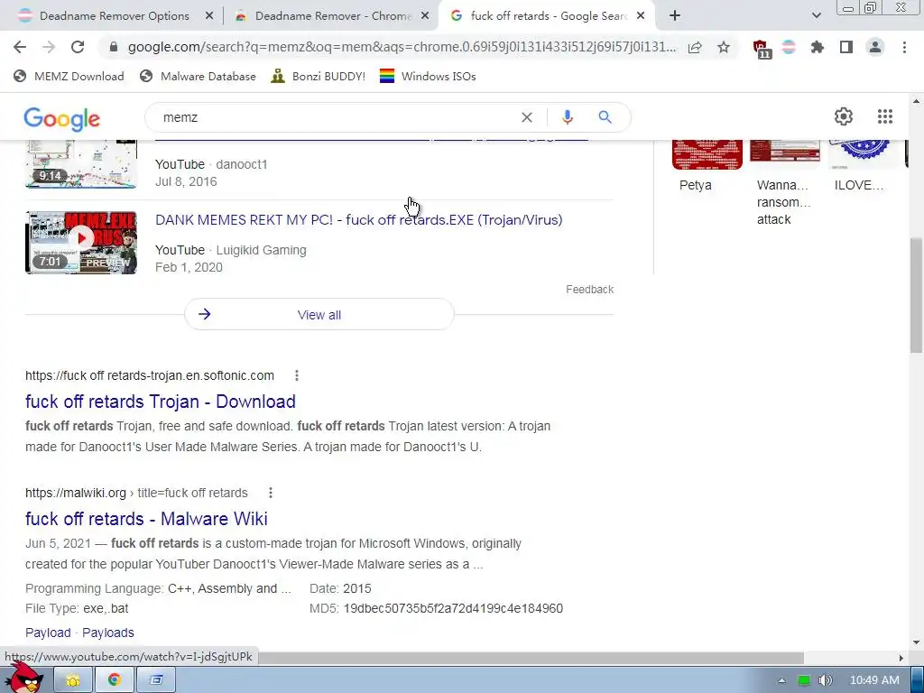
Task: Open the Angry Birds start button
Action: [x=26, y=678]
